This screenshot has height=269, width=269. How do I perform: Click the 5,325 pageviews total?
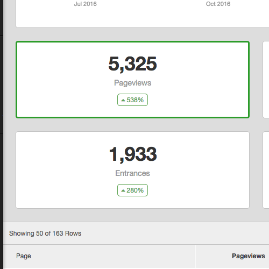tap(132, 64)
